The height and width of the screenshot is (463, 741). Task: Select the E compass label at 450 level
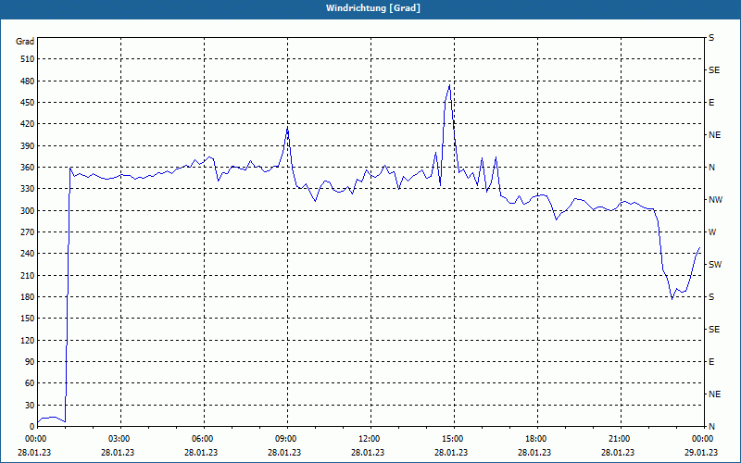coord(711,103)
